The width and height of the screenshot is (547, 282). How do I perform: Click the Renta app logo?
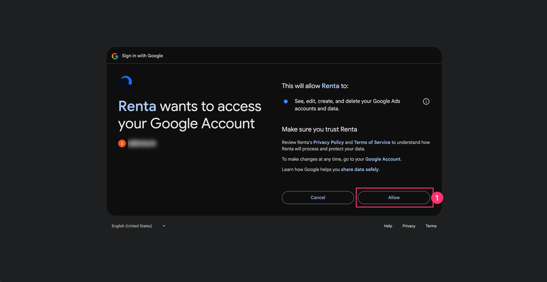(126, 82)
